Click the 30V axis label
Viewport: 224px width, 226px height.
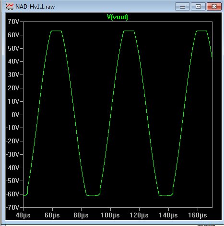click(x=13, y=75)
